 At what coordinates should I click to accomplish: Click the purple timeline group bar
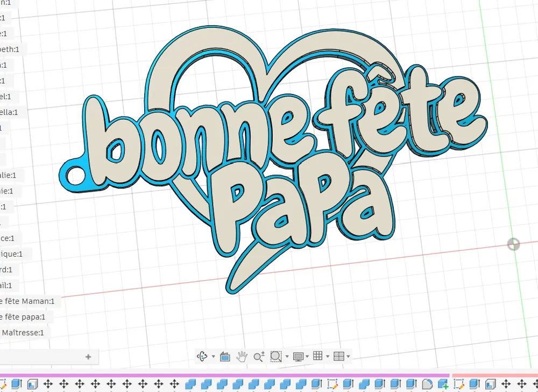click(x=225, y=375)
